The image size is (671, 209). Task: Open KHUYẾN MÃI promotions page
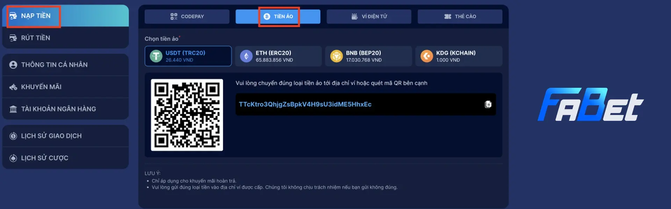[65, 87]
